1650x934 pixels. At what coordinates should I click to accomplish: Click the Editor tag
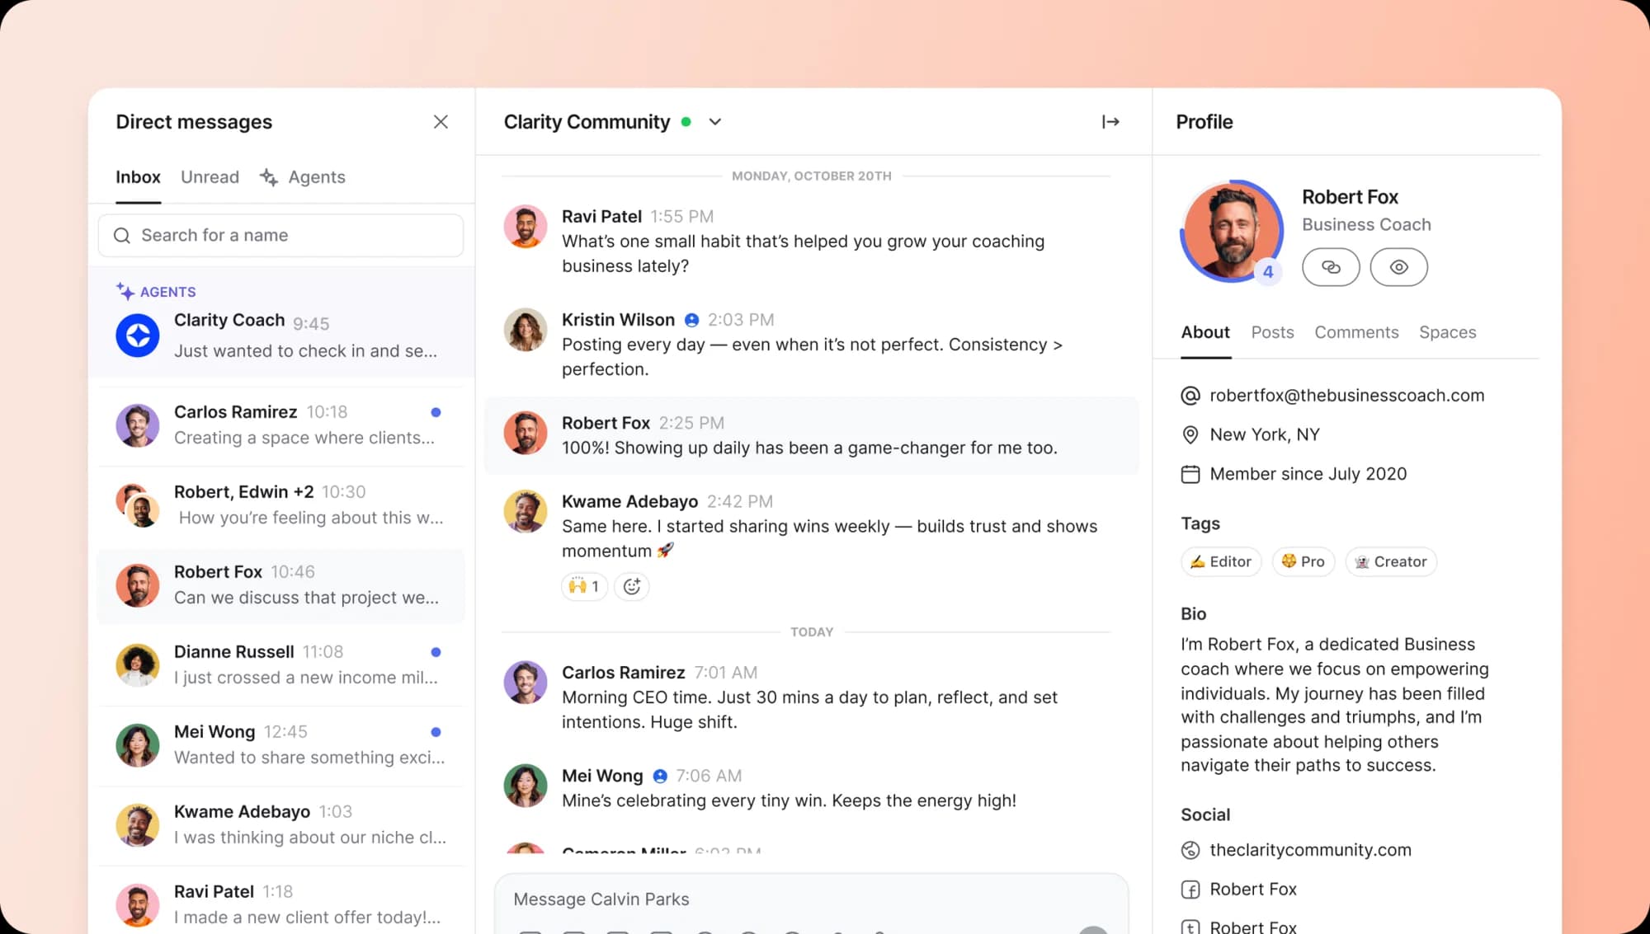(x=1221, y=561)
